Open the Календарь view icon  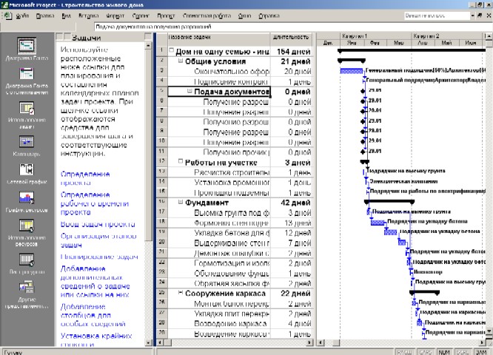tap(27, 142)
